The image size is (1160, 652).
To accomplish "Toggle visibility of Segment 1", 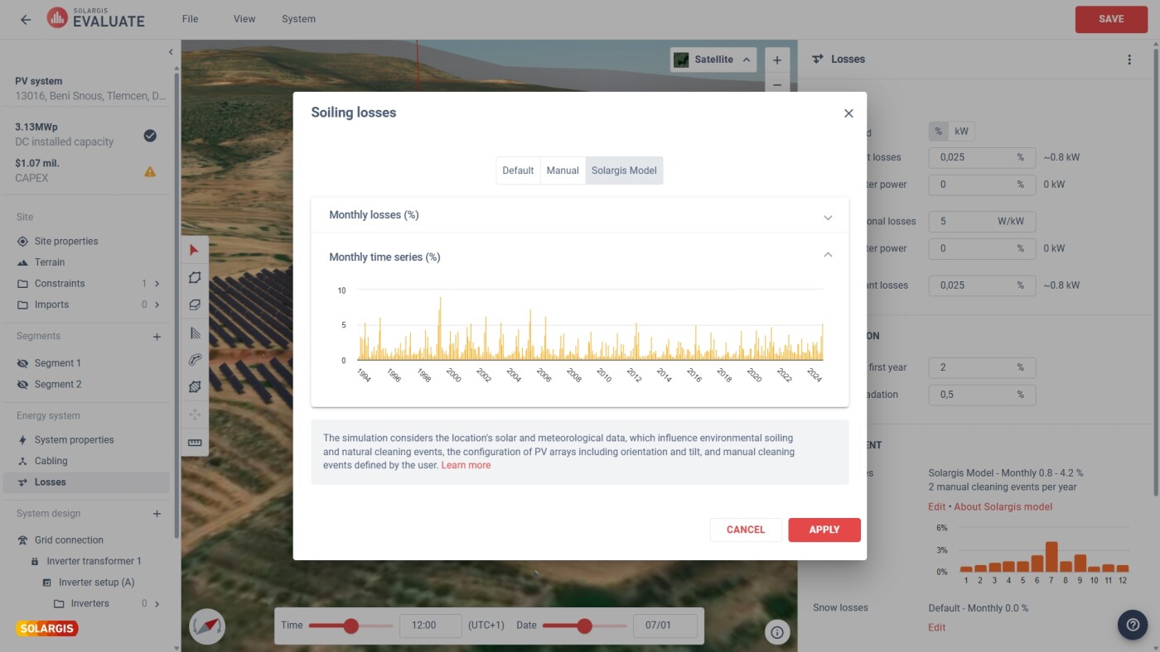I will 23,363.
